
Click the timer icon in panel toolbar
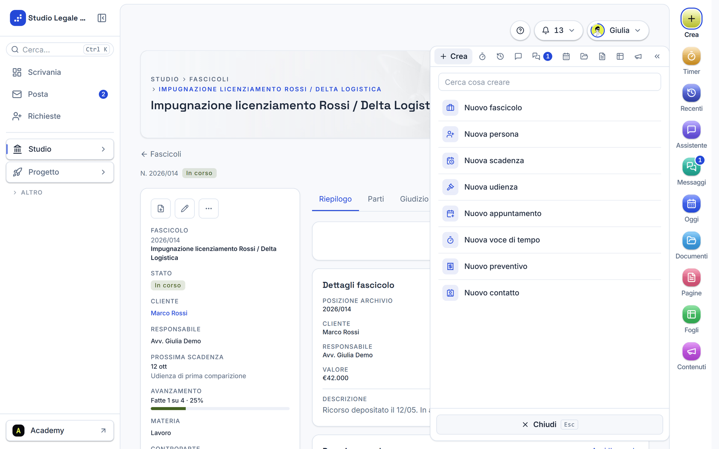[482, 56]
